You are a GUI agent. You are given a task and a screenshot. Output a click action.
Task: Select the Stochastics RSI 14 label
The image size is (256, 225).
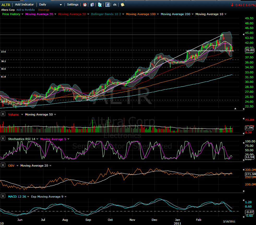pyautogui.click(x=22, y=139)
